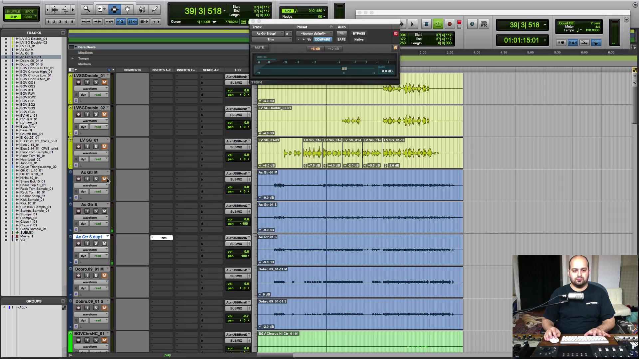Enable Zoom preset 1

pos(48,22)
